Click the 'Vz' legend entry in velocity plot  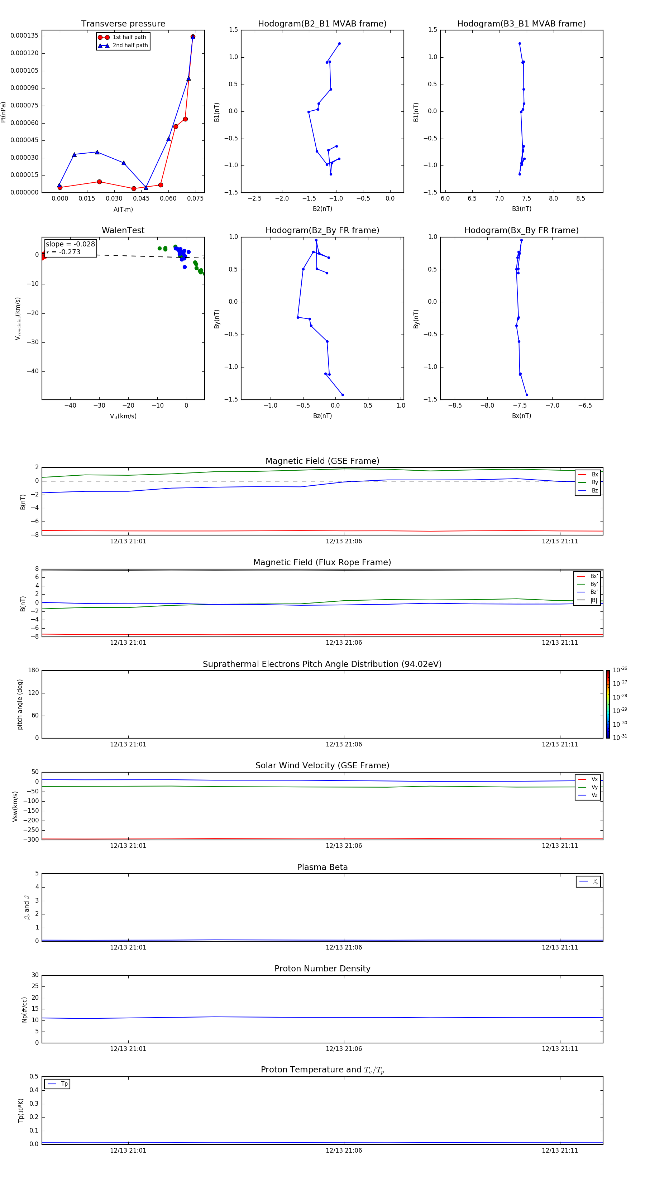point(588,795)
